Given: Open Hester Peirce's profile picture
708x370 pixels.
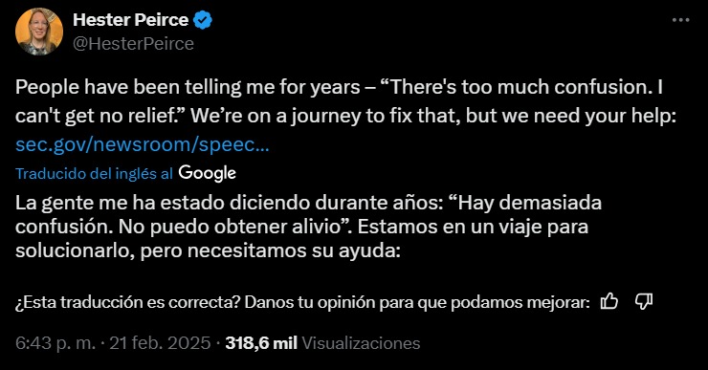Looking at the screenshot, I should [x=39, y=32].
